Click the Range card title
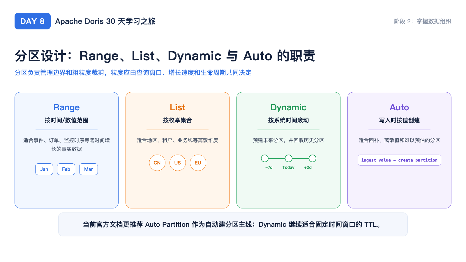This screenshot has height=262, width=466. tap(66, 107)
